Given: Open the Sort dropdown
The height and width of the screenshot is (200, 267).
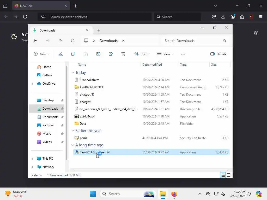Looking at the screenshot, I should point(142,54).
